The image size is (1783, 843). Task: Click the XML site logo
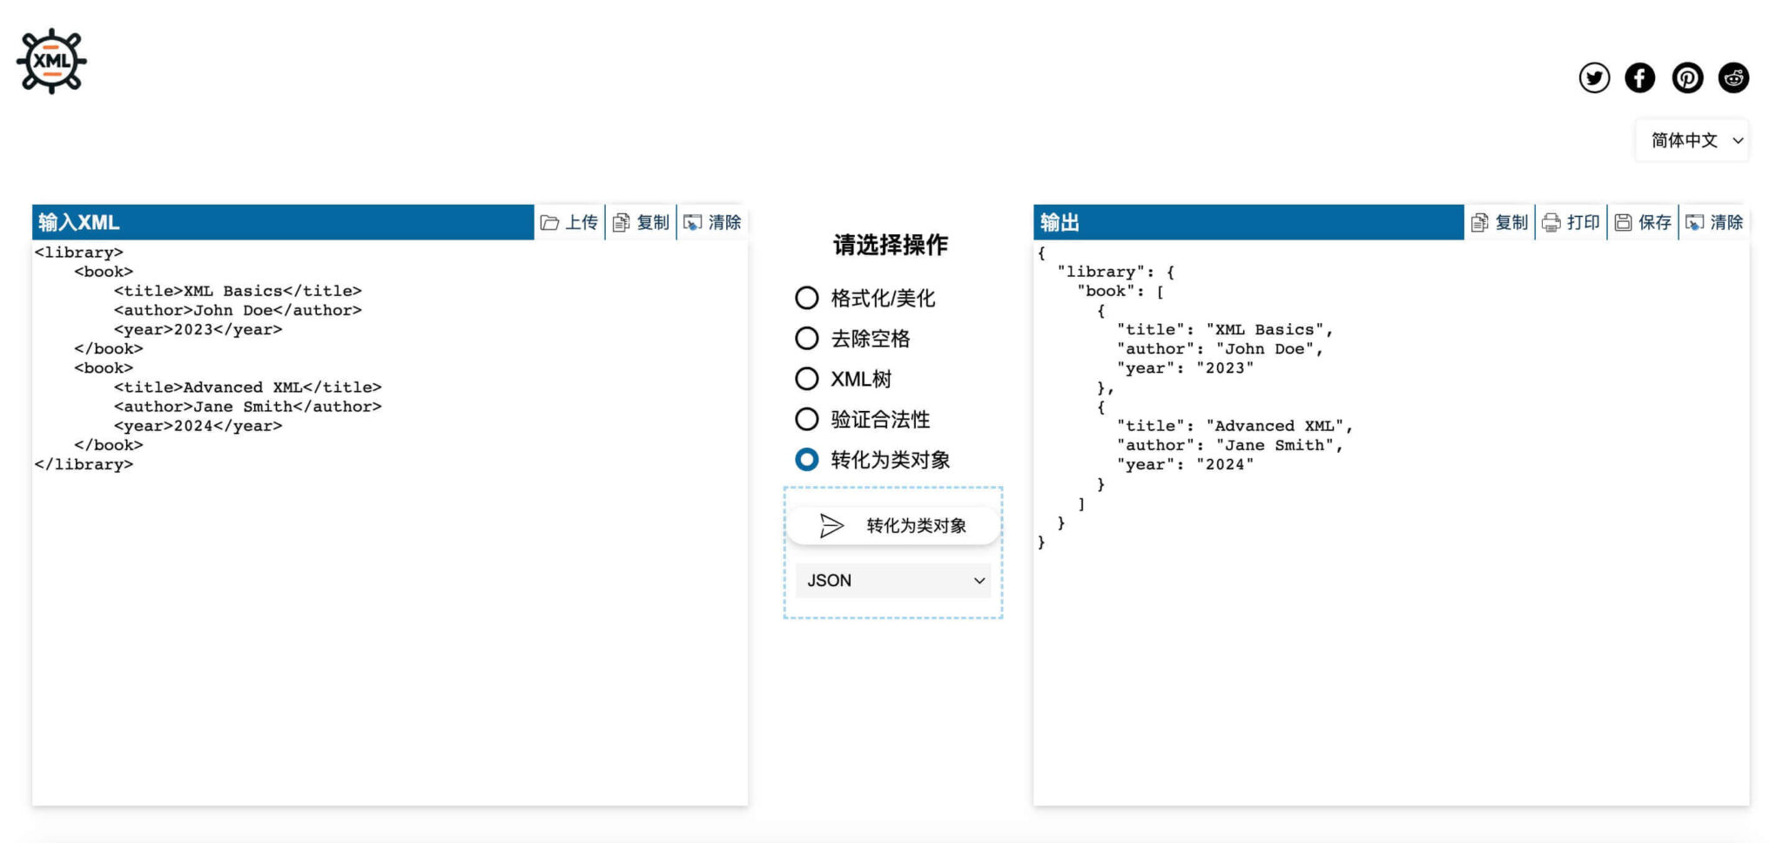pos(50,60)
